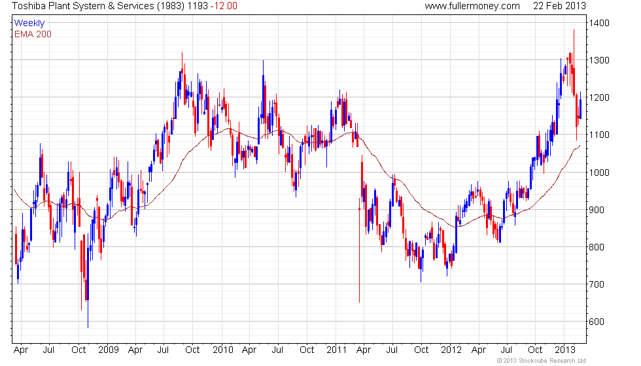Click the 600 price axis label
641x366 pixels.
(x=597, y=322)
